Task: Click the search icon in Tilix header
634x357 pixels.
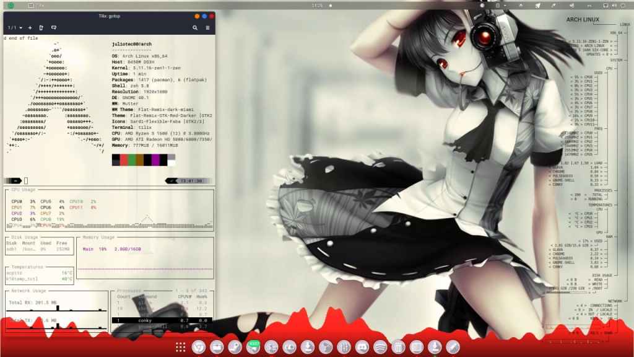Action: pos(195,28)
